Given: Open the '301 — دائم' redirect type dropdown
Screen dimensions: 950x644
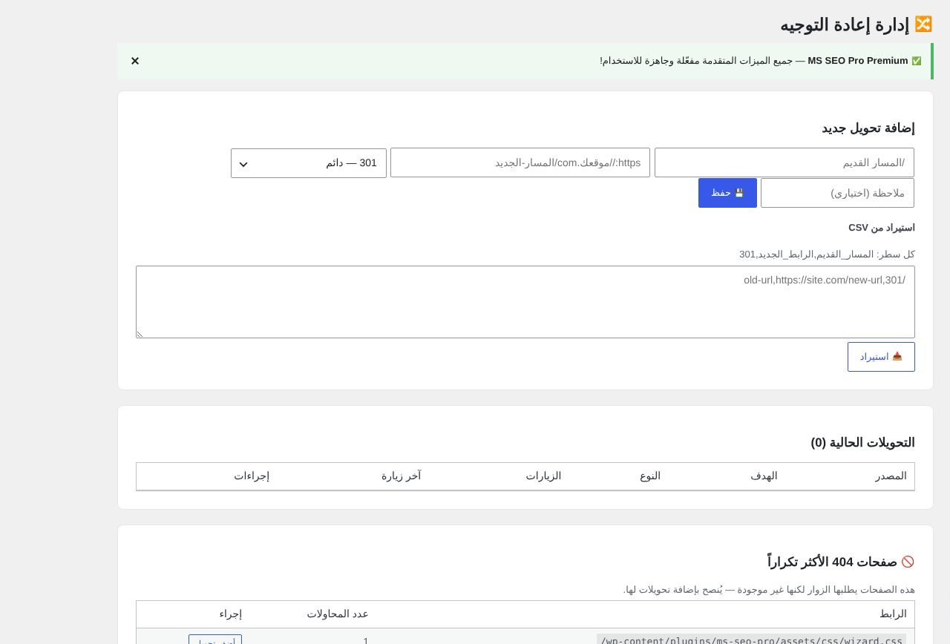Looking at the screenshot, I should coord(309,163).
